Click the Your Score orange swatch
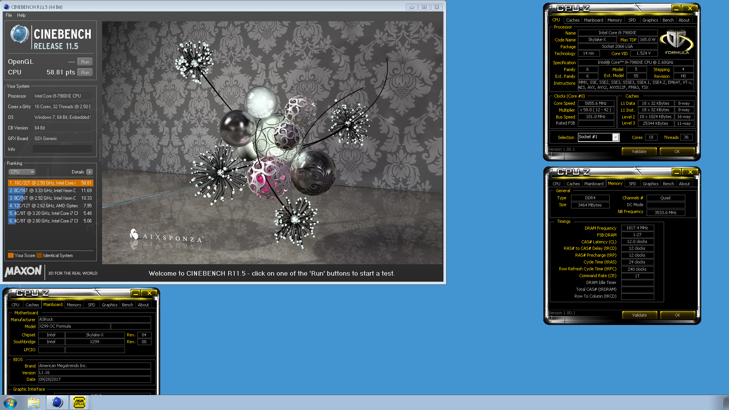The height and width of the screenshot is (410, 729). [11, 255]
